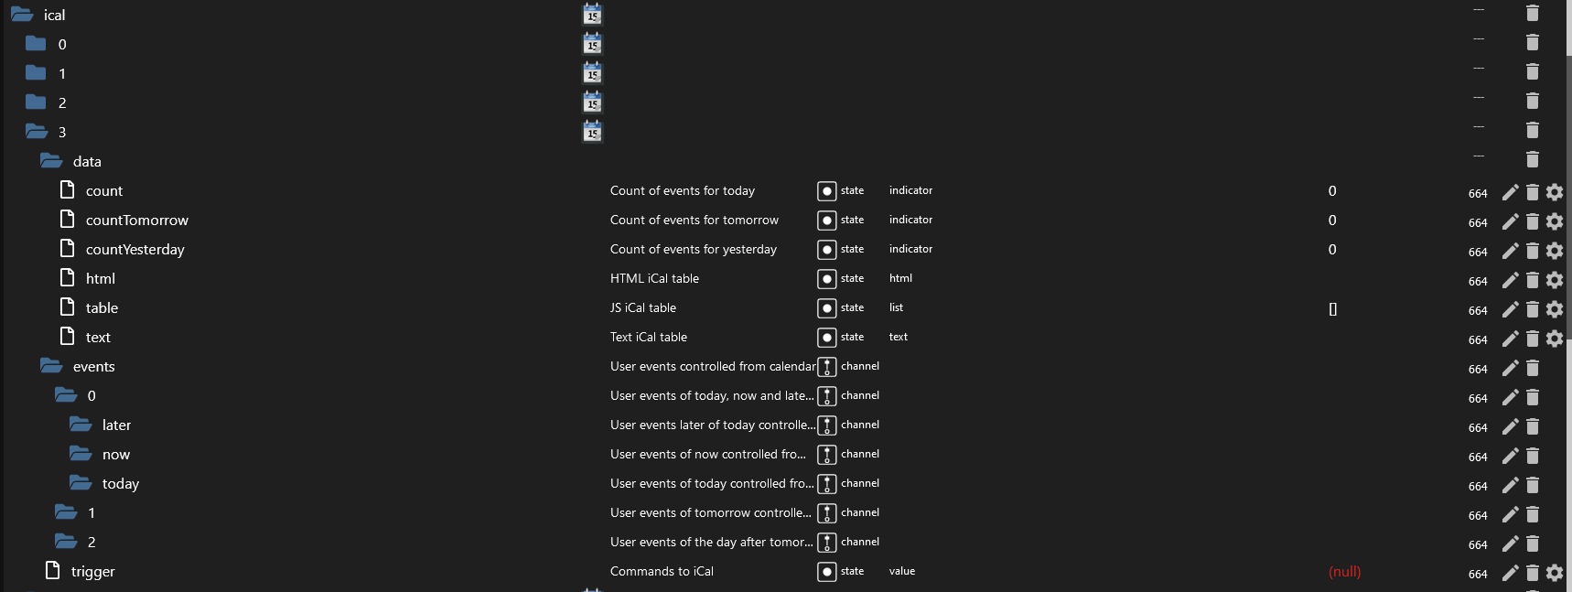Open gear settings for the text state
Screen dimensions: 1572x592
click(x=1555, y=339)
